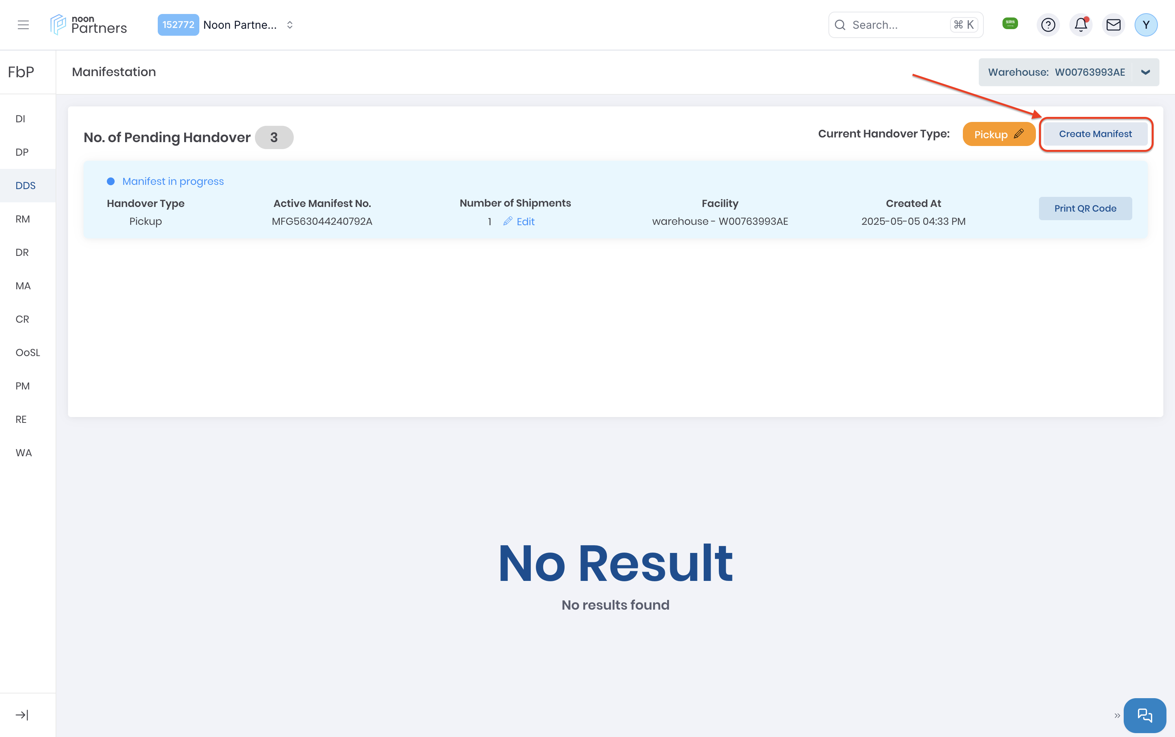Collapse the chat widget double chevron
The height and width of the screenshot is (737, 1175).
1117,716
